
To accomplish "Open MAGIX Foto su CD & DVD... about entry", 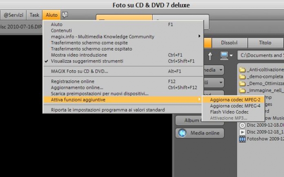I will pos(123,71).
